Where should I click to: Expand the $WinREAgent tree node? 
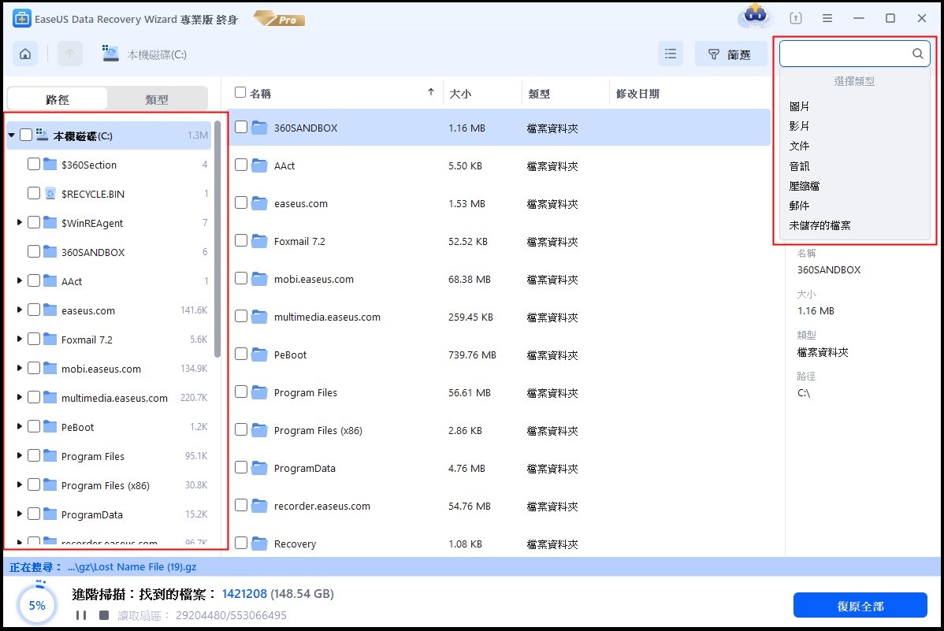18,223
